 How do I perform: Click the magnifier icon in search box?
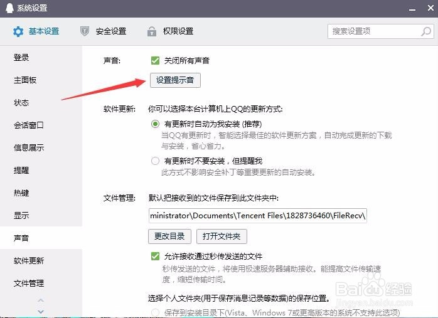pos(426,31)
